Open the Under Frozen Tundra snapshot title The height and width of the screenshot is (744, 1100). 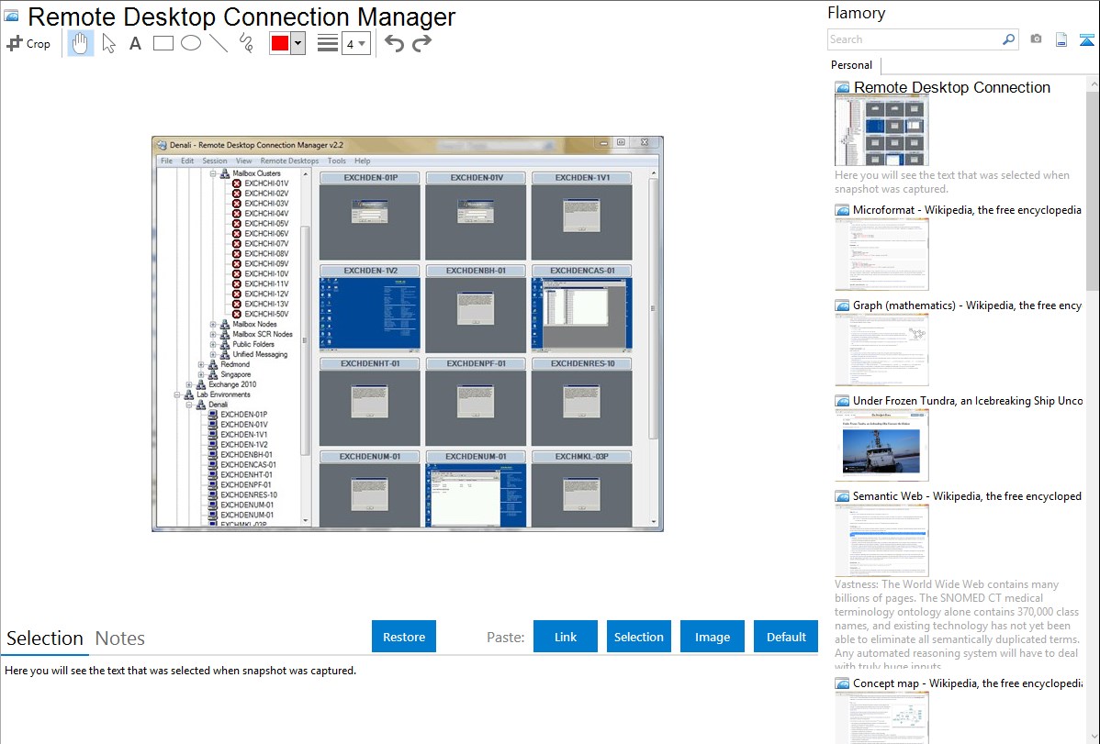(x=968, y=400)
